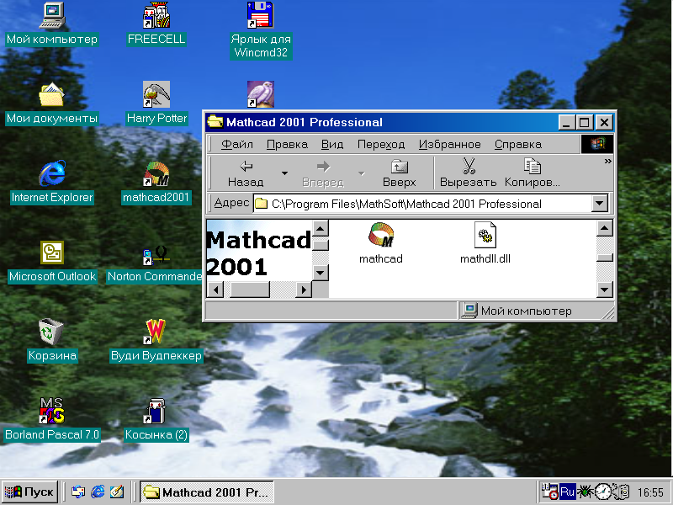Open the Пуск start menu
This screenshot has height=505, width=673.
click(x=29, y=492)
